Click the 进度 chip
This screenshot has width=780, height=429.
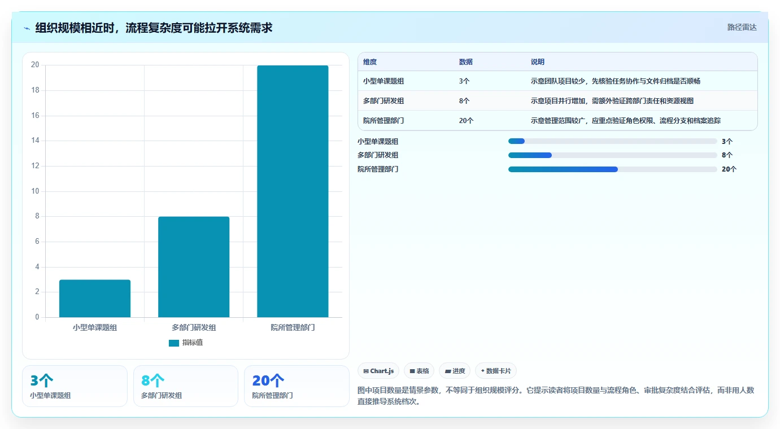coord(455,371)
